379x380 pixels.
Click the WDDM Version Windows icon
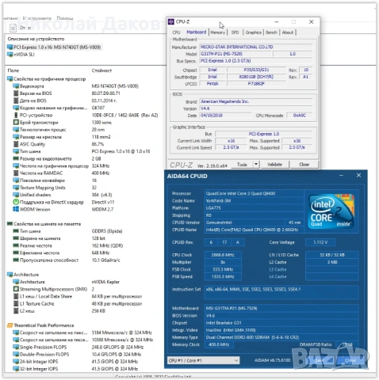coord(16,209)
